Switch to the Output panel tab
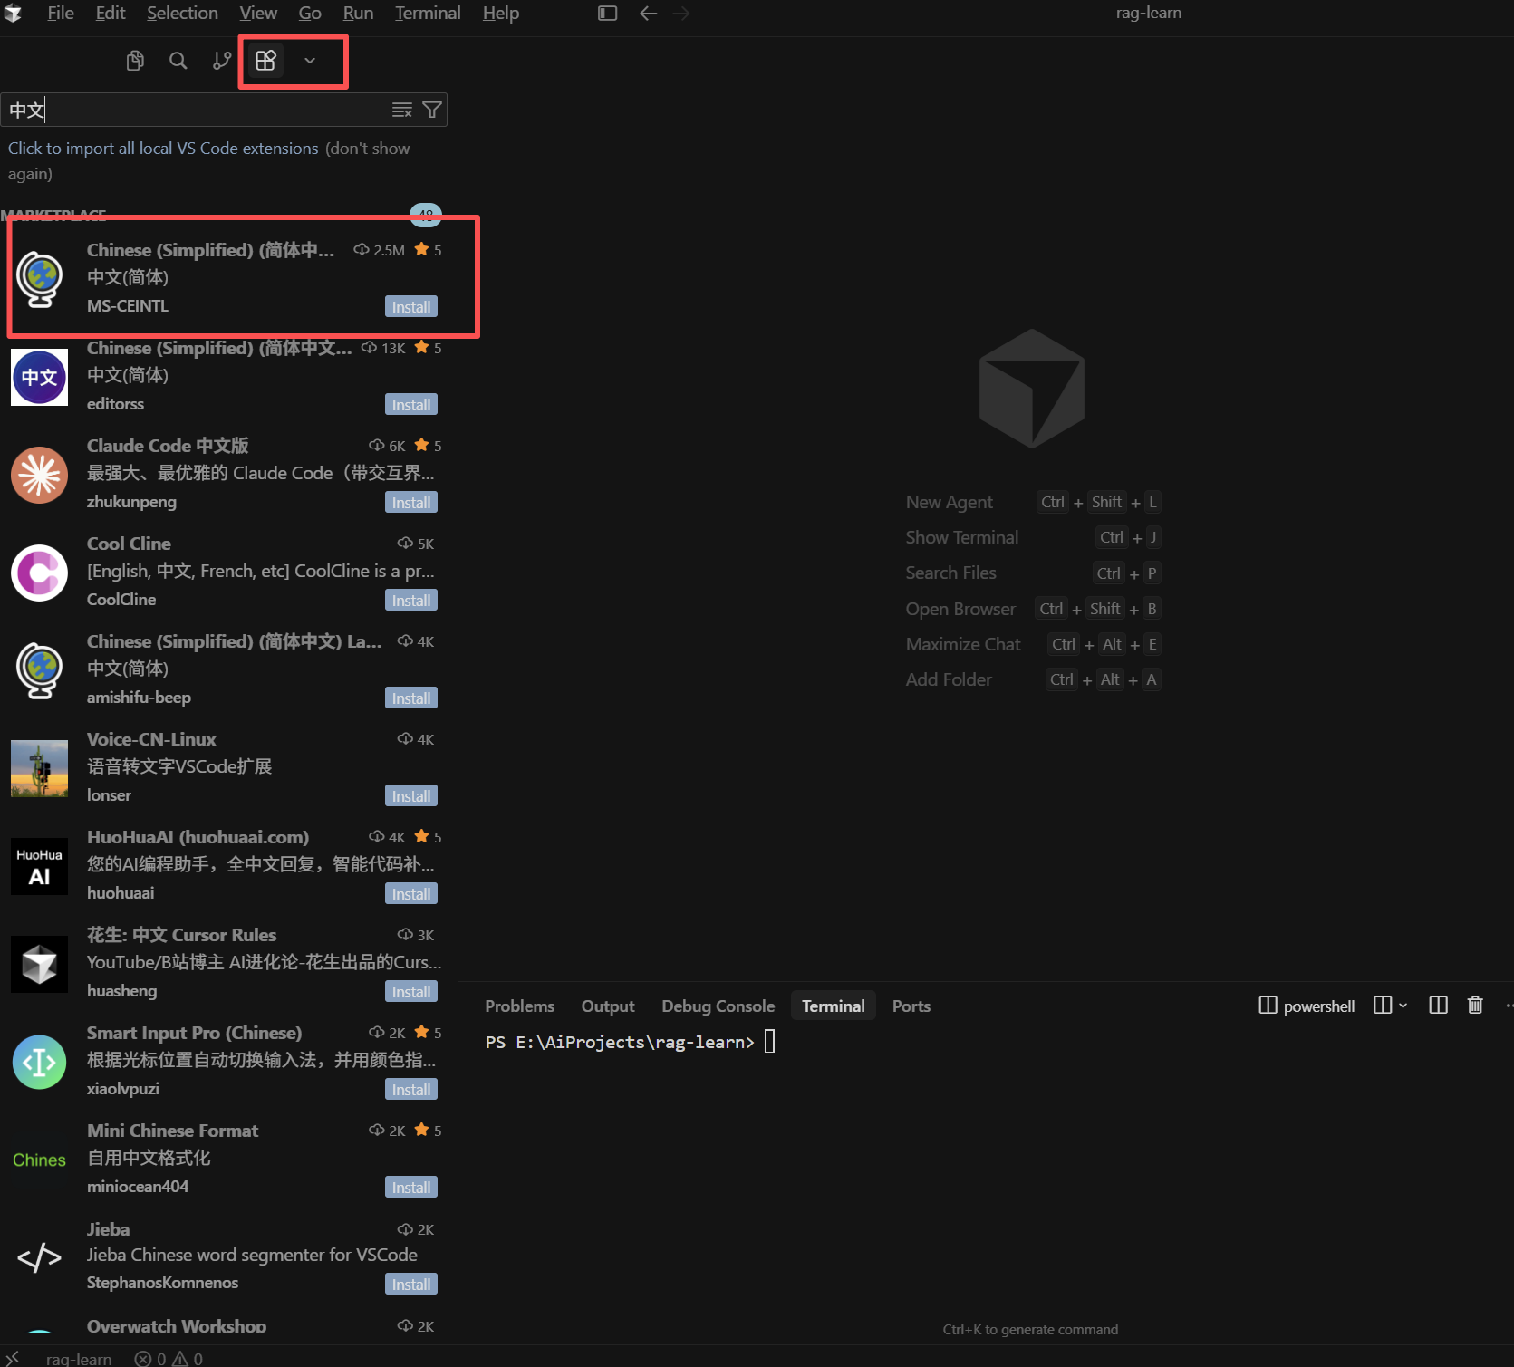 coord(608,1006)
